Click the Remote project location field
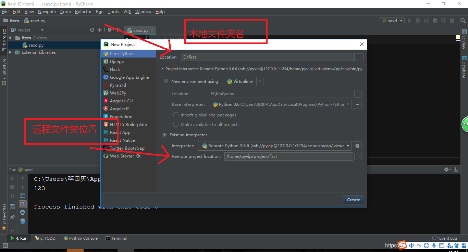Screen dimensions: 468x252 [288, 156]
